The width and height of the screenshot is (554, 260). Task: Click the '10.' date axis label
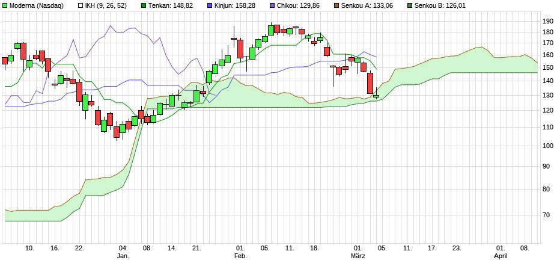click(x=31, y=248)
